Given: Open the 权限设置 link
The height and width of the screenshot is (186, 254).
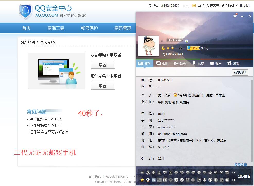Looking at the screenshot, I should pyautogui.click(x=241, y=165).
